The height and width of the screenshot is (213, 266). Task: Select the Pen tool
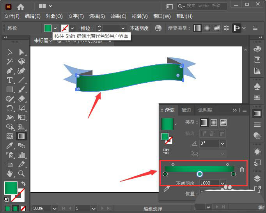click(x=10, y=71)
